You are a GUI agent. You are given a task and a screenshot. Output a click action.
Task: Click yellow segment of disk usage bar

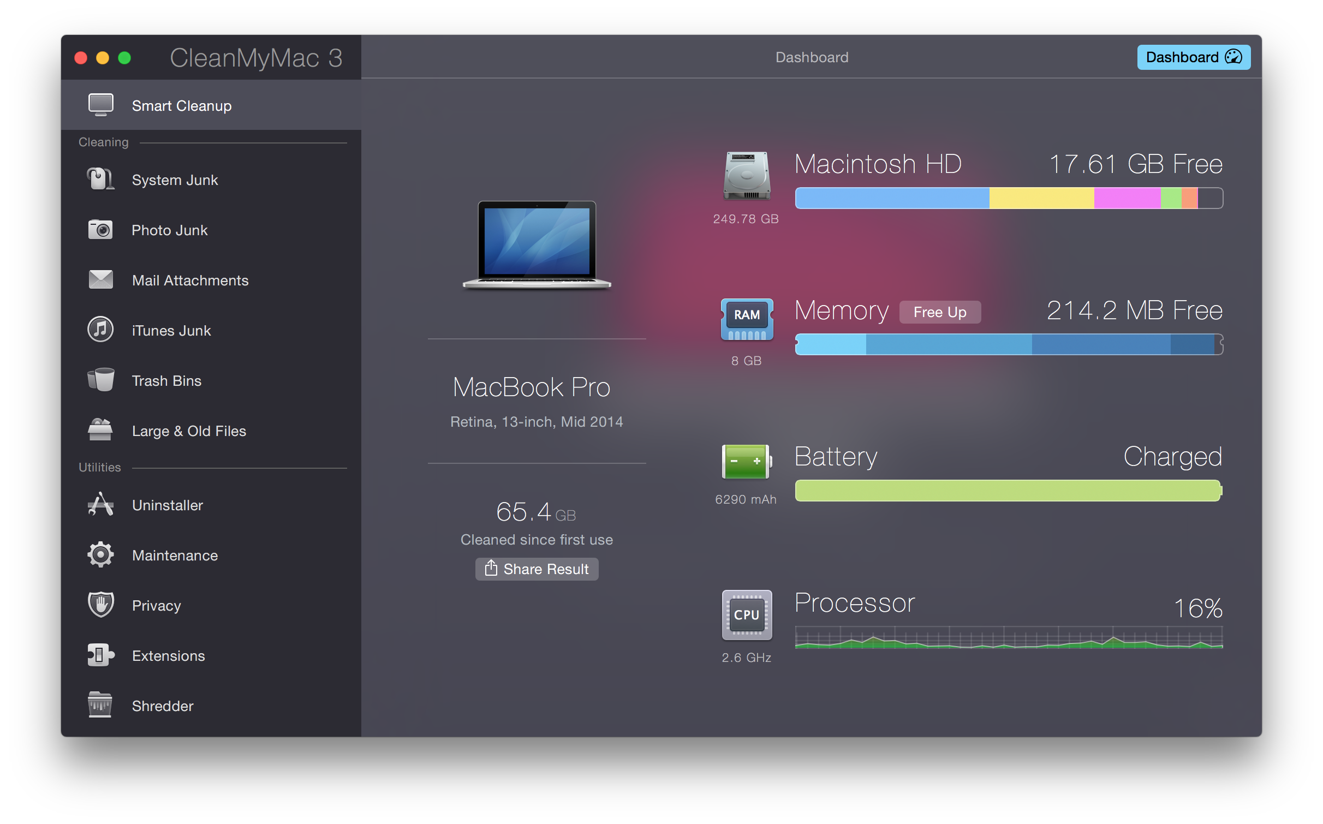(1041, 198)
